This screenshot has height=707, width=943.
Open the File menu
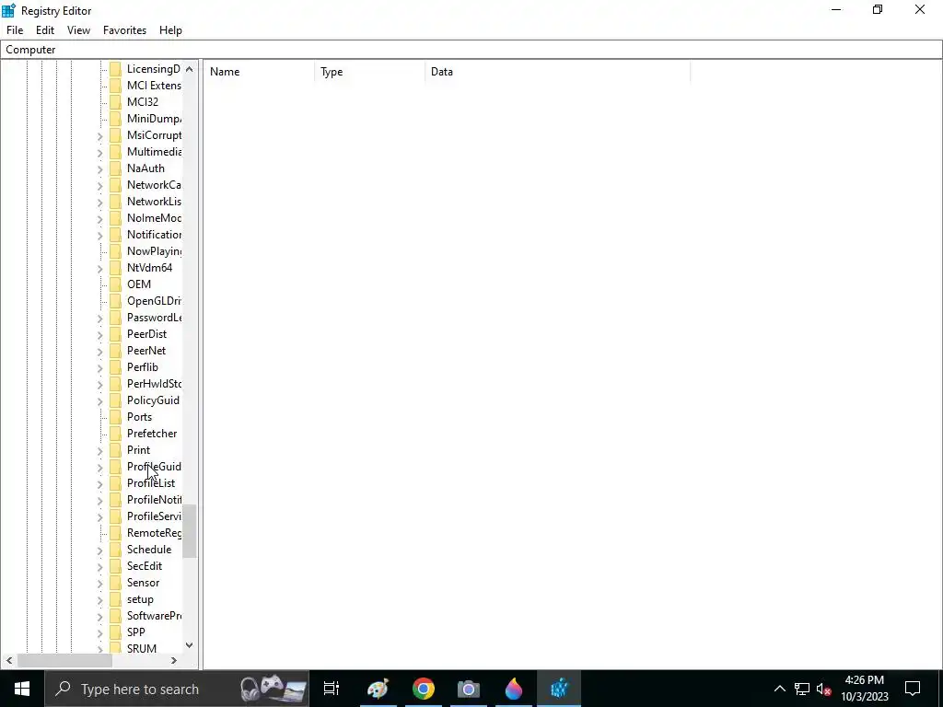click(x=15, y=30)
